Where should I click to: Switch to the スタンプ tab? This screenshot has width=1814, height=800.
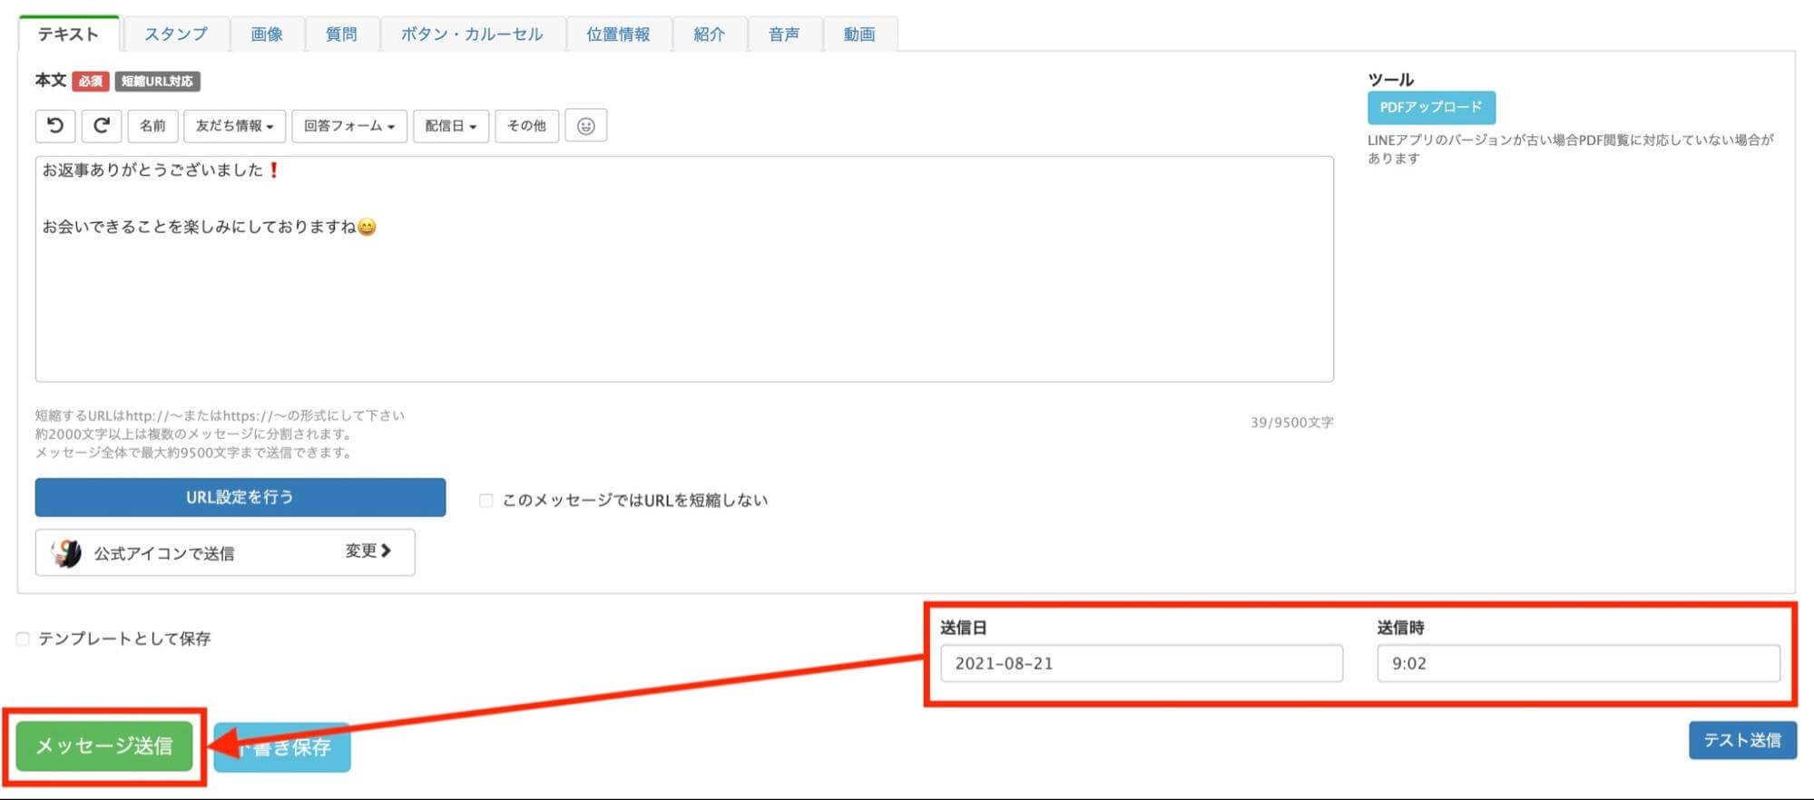click(176, 34)
